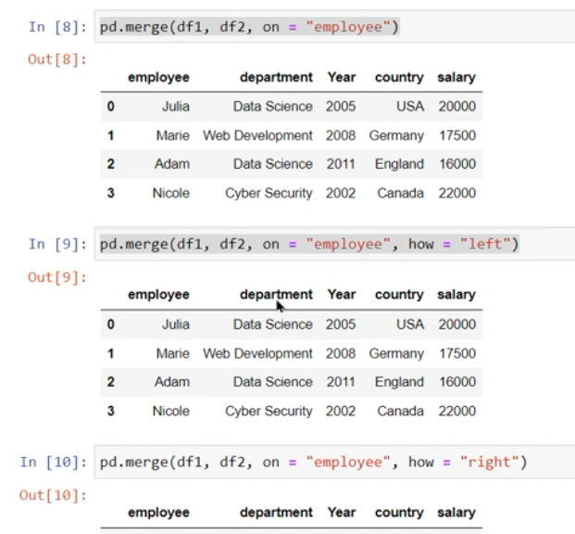Click the salary header in Out[10] table
Viewport: 575px width, 534px height.
coord(456,513)
